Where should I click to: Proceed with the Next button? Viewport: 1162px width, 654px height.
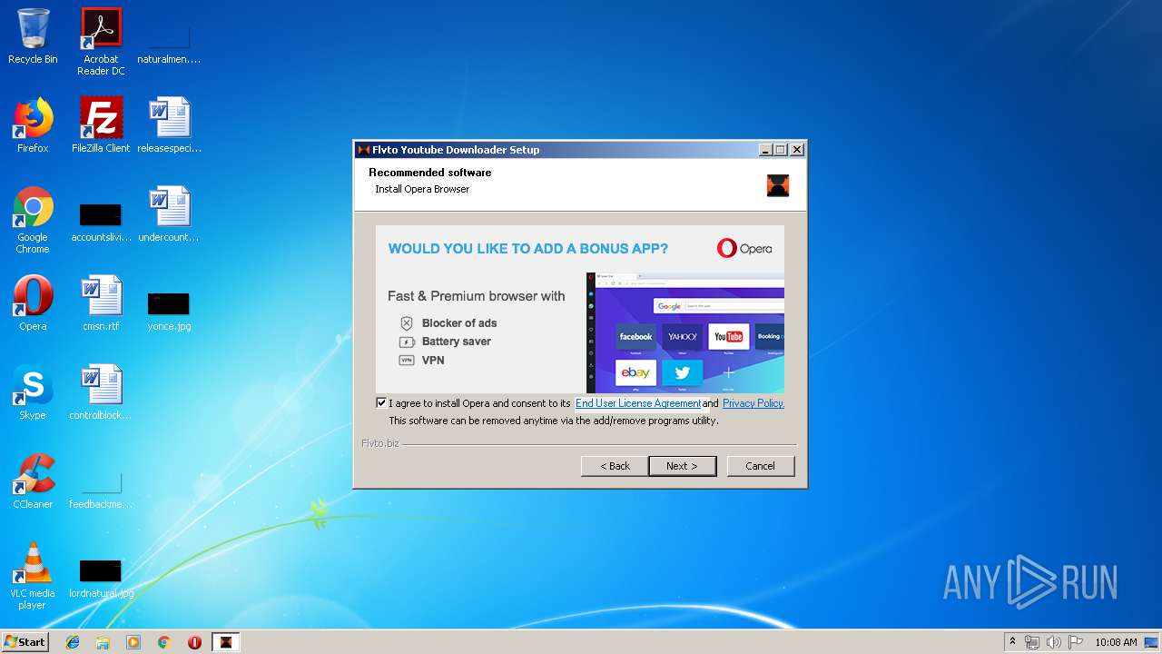pyautogui.click(x=682, y=466)
